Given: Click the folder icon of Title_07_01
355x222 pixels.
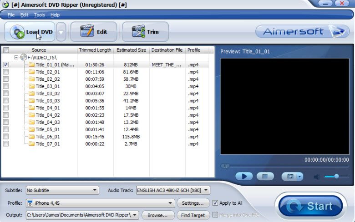Looking at the screenshot, I should tap(32, 144).
